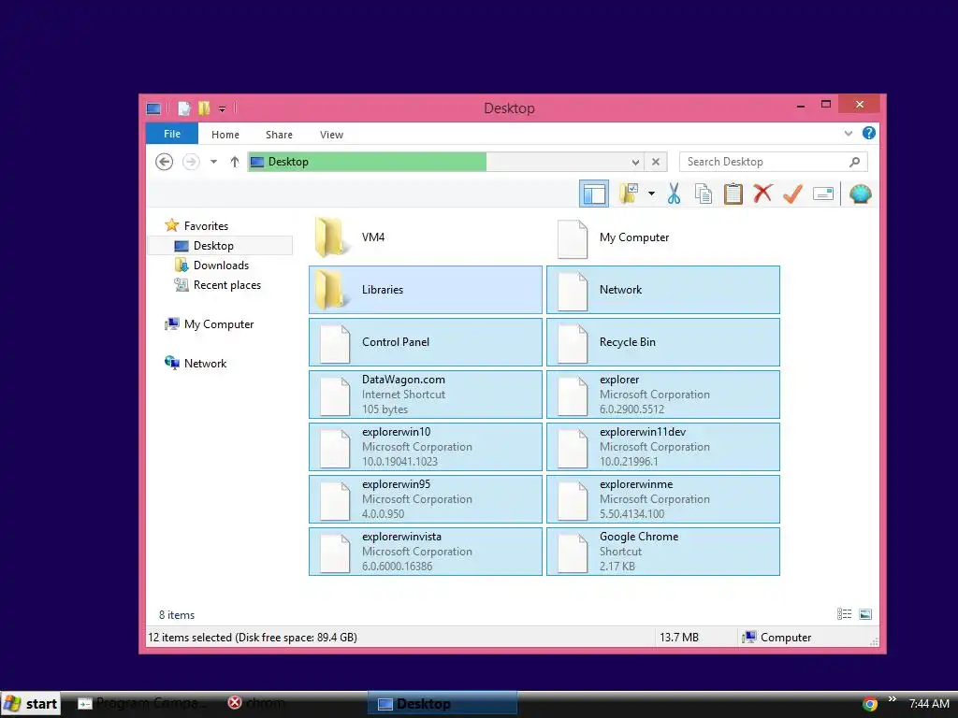Select the explorerwinvista file

click(426, 552)
